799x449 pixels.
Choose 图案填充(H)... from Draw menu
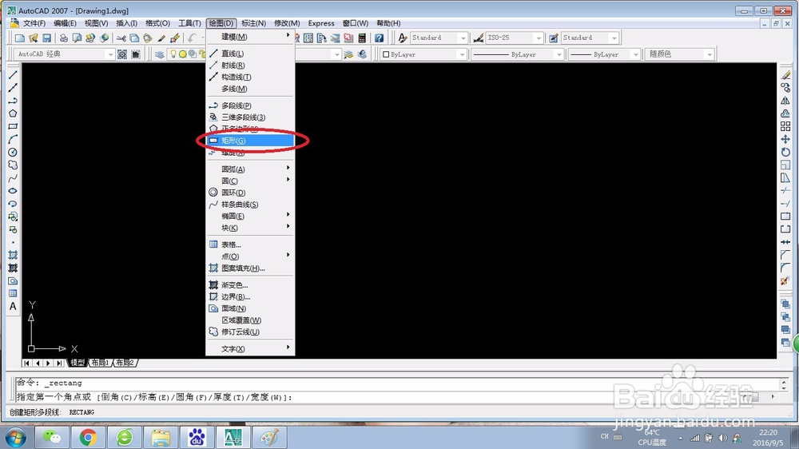point(250,268)
